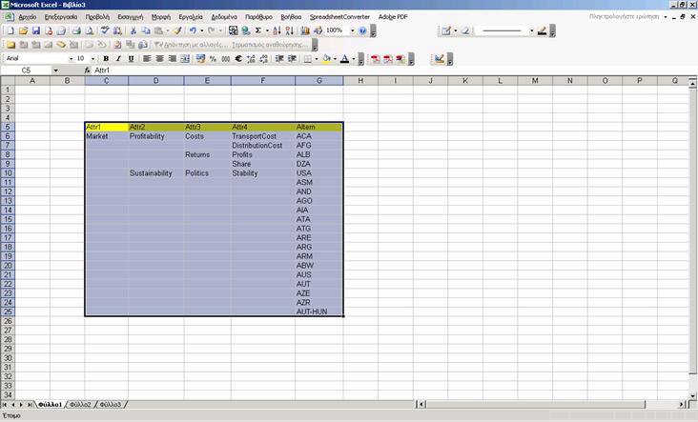Select cell containing TransportCost
Image resolution: width=698 pixels, height=422 pixels.
(x=262, y=136)
